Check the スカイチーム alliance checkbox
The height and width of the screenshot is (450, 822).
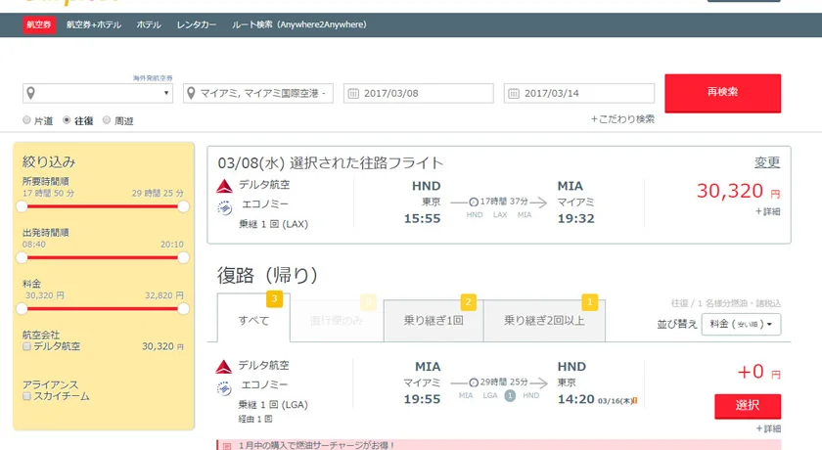click(x=26, y=396)
